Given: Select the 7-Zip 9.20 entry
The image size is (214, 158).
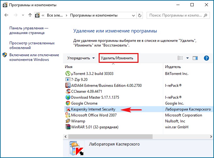Looking at the screenshot, I should pyautogui.click(x=79, y=79).
